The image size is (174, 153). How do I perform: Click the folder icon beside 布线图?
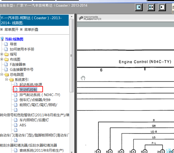click(6, 59)
